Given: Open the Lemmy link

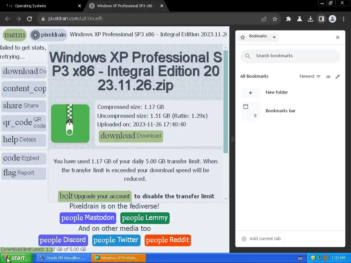Looking at the screenshot, I should tap(145, 218).
